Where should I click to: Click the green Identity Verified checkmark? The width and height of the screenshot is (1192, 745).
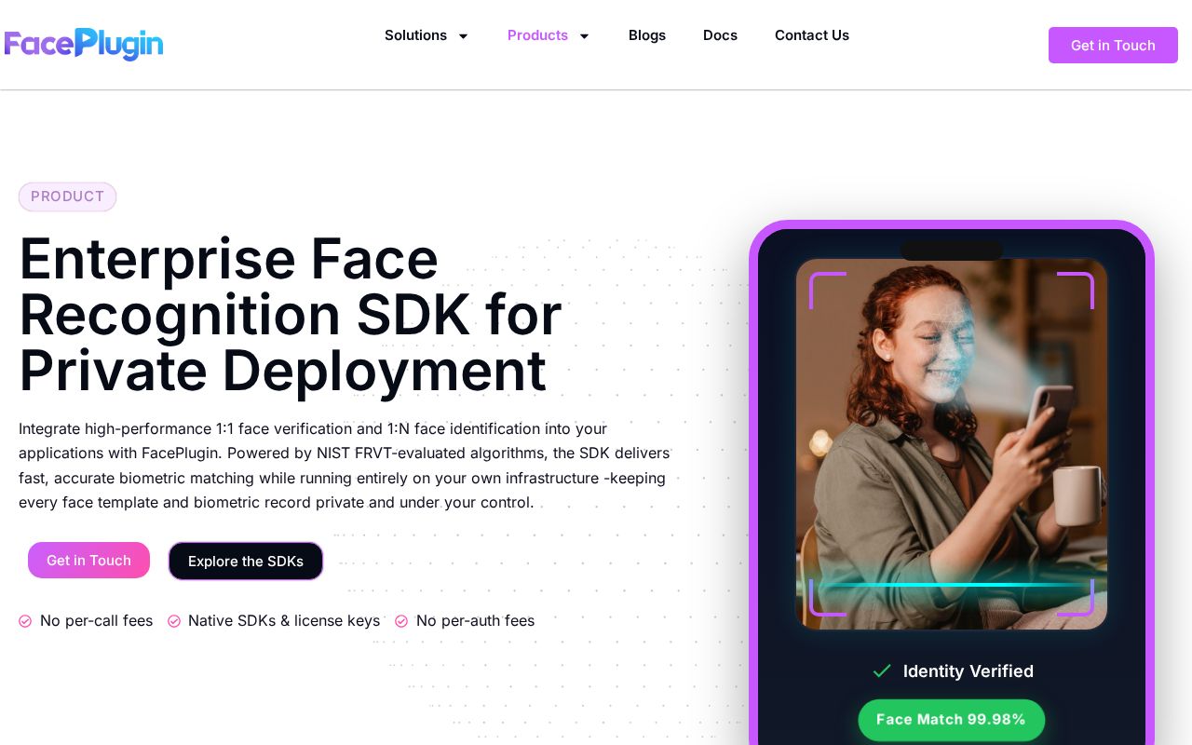coord(882,671)
